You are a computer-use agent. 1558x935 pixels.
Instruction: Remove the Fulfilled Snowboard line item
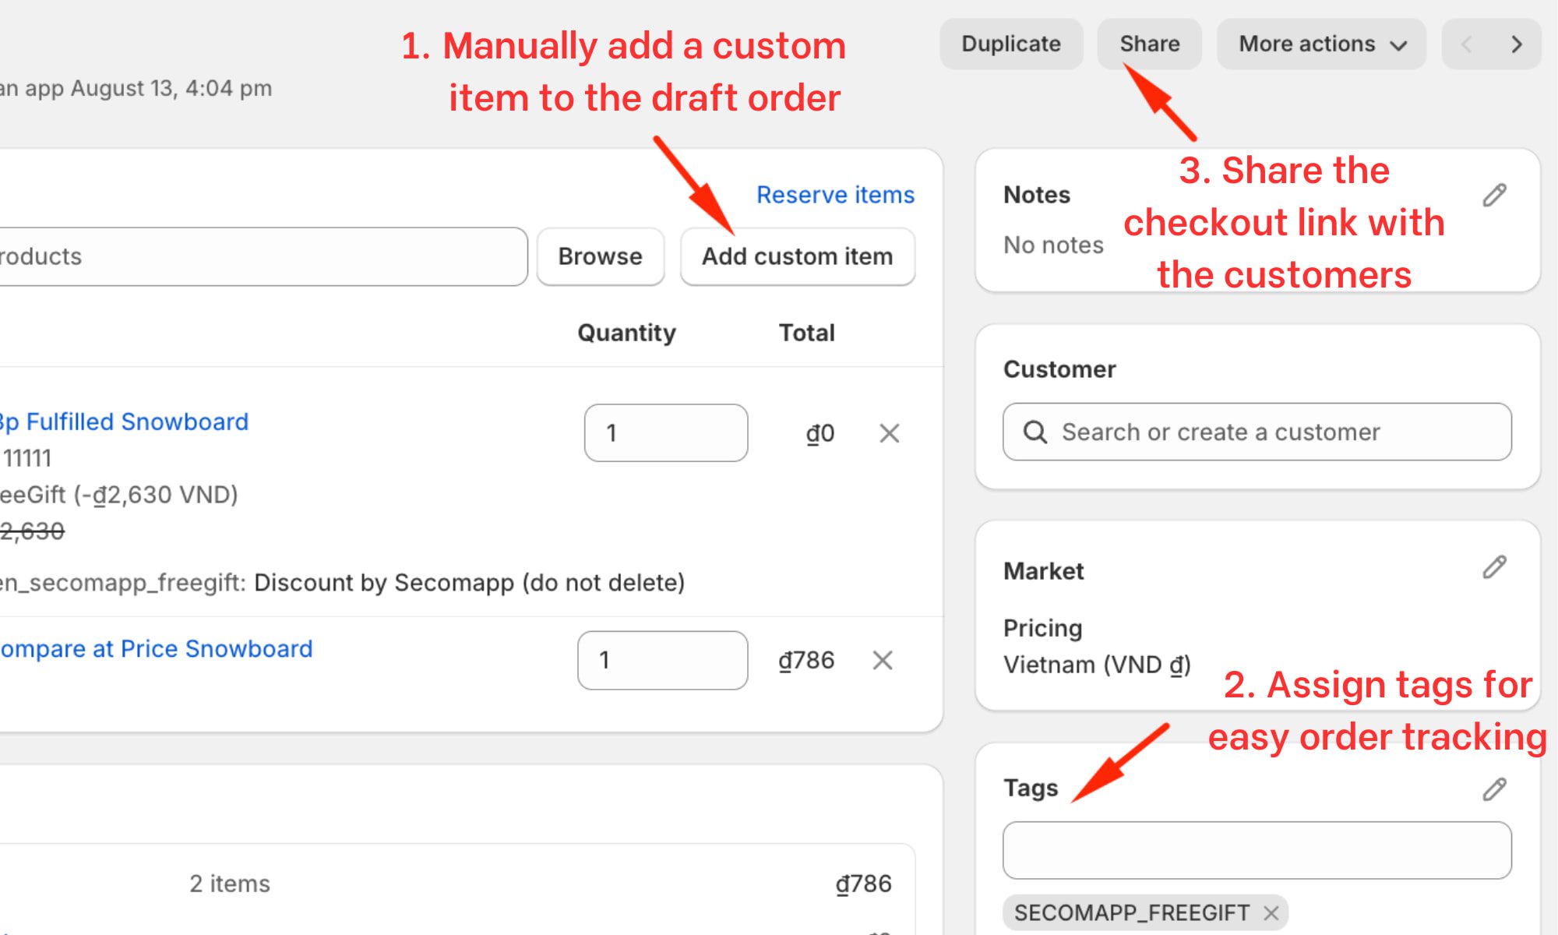pos(889,433)
